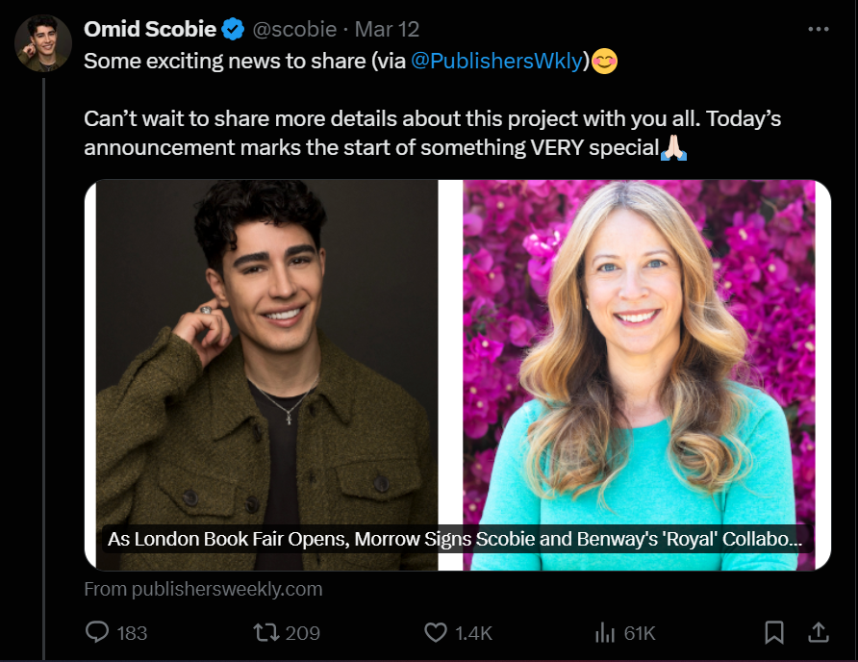Click the From publishersweekly.com source link

point(203,589)
